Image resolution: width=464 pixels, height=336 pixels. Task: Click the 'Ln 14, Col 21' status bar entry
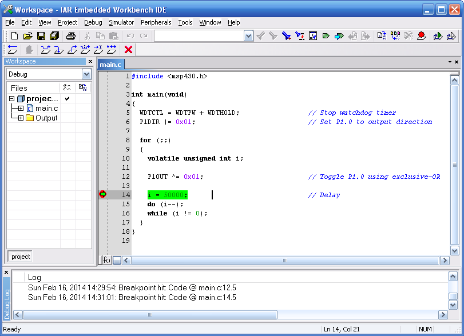point(342,329)
